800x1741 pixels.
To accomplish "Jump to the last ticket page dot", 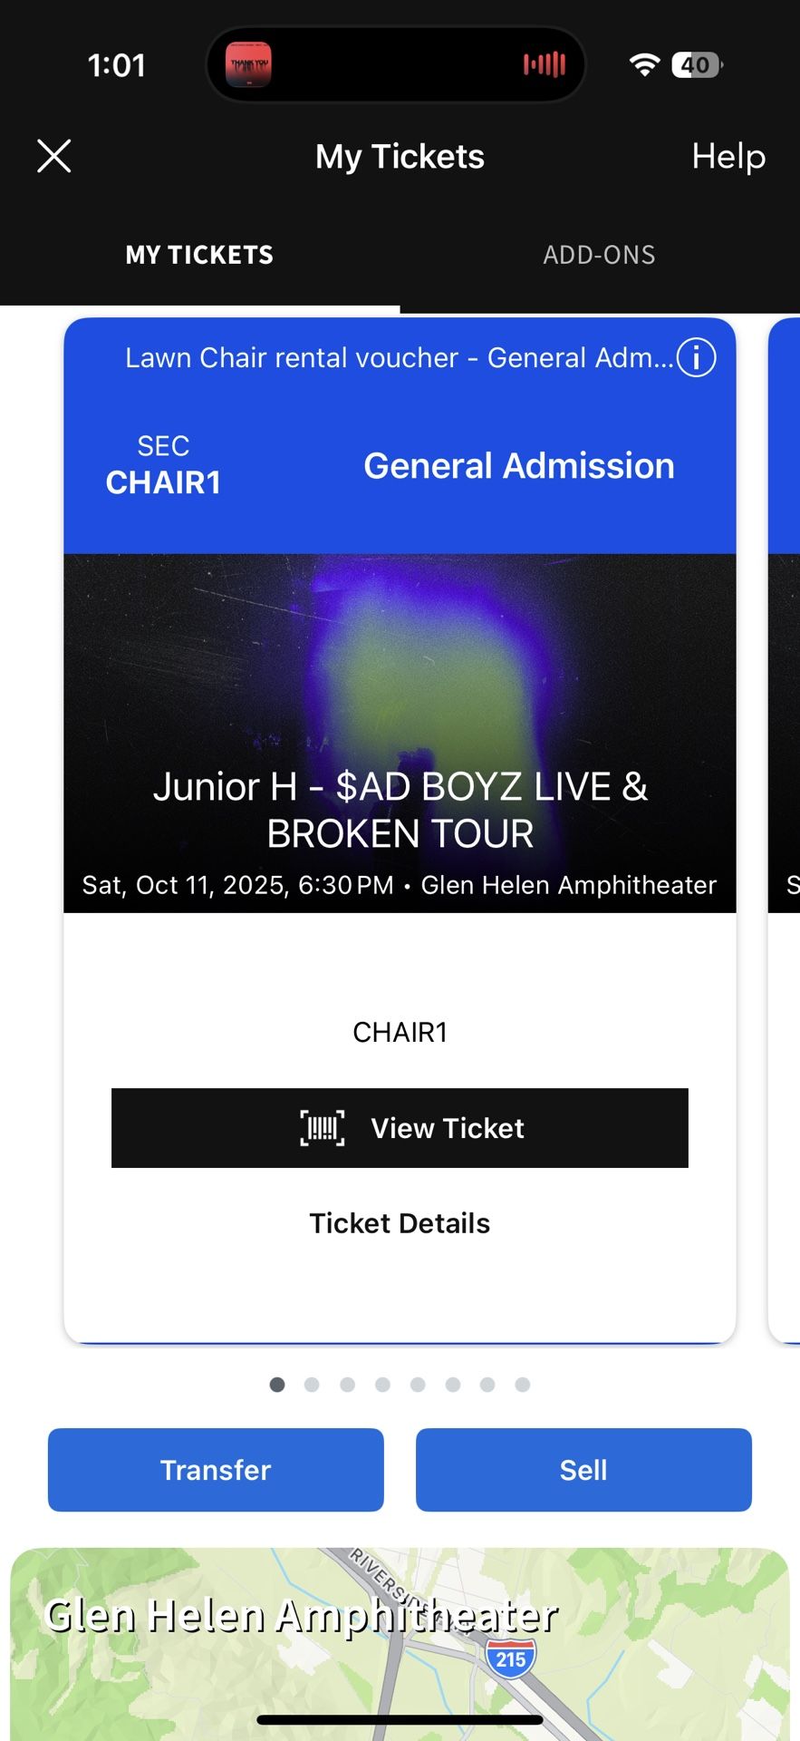I will (x=523, y=1385).
